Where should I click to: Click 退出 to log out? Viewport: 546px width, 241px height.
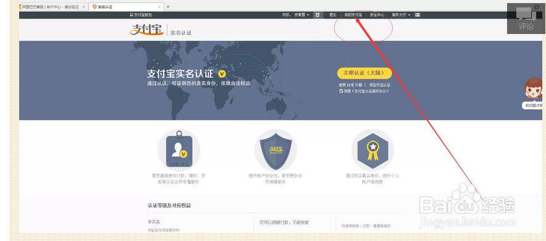[332, 15]
